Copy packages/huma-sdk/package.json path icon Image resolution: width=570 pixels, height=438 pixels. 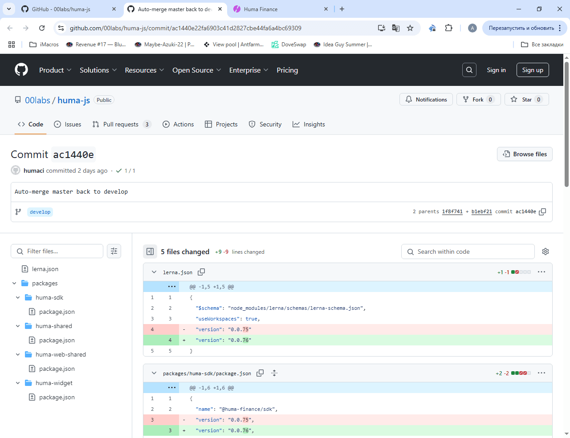pyautogui.click(x=260, y=373)
